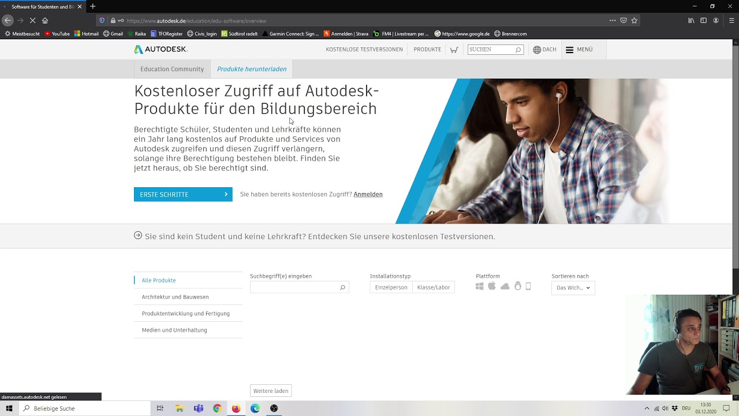Filter by cloud platform icon
The height and width of the screenshot is (416, 739).
coord(505,286)
